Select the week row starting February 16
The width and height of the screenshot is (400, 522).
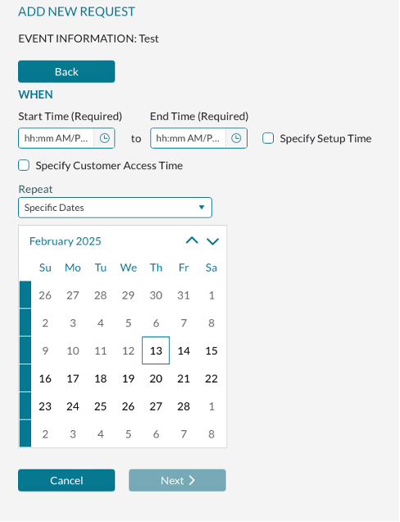click(25, 378)
